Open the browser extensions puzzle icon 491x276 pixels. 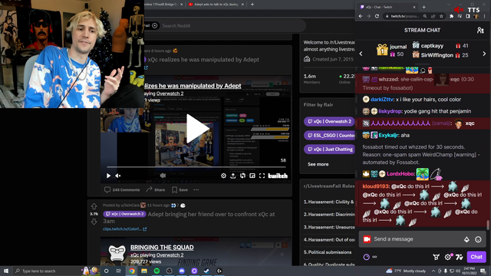451,16
